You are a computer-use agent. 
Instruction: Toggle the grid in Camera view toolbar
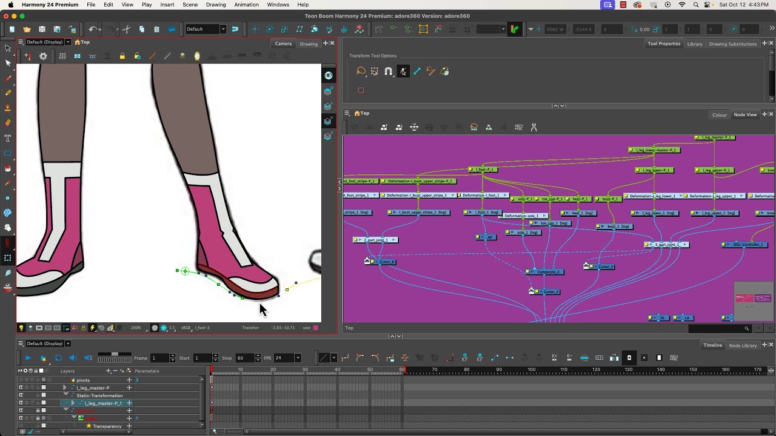pos(62,56)
